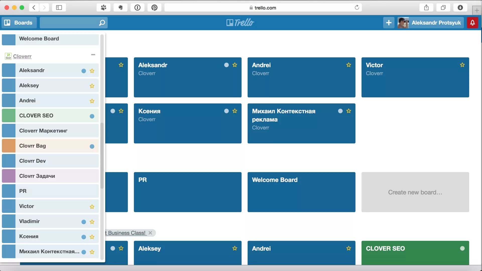Open CLOVER SEO board in sidebar
The image size is (482, 271).
coord(50,116)
